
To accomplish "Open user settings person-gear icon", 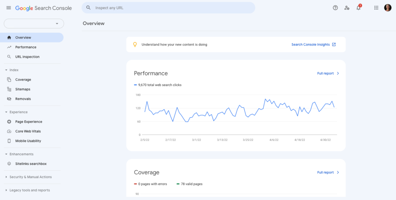I will coord(347,8).
